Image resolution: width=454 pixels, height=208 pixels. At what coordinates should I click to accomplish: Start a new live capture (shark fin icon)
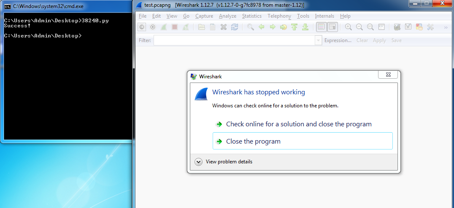164,27
